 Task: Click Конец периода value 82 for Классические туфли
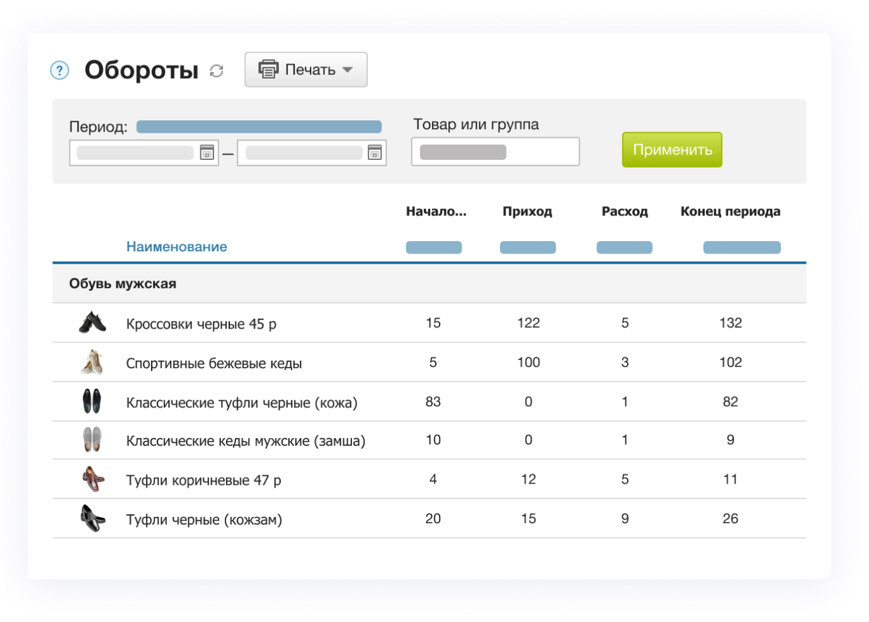(730, 402)
